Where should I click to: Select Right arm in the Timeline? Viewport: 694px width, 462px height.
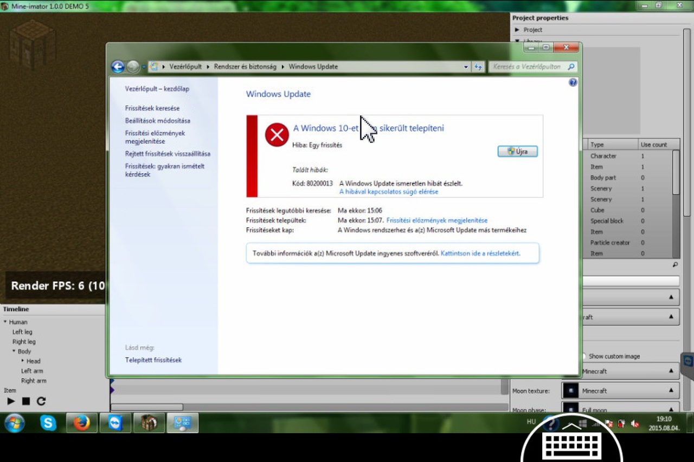coord(34,381)
